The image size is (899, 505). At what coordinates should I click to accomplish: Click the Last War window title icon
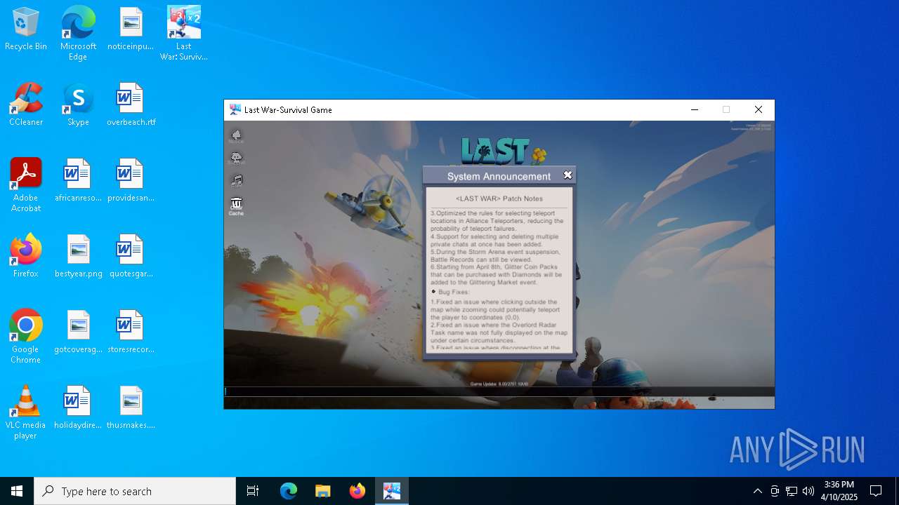tap(235, 110)
